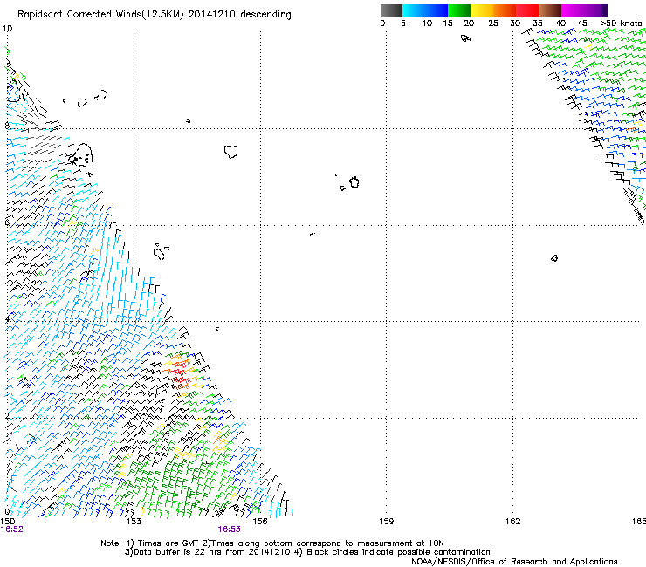Click the '25' legend scale label

(x=493, y=24)
